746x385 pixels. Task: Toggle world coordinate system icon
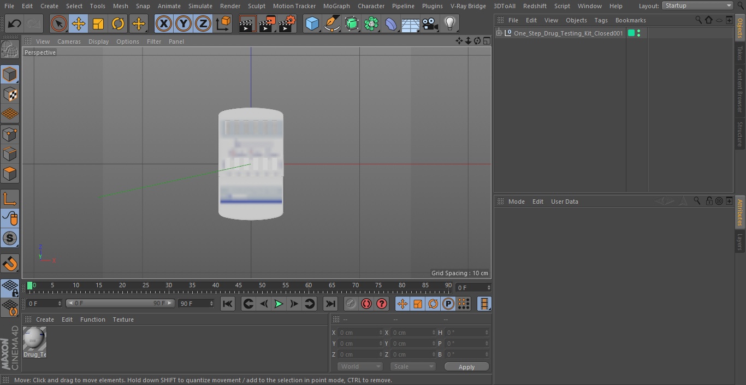point(223,23)
